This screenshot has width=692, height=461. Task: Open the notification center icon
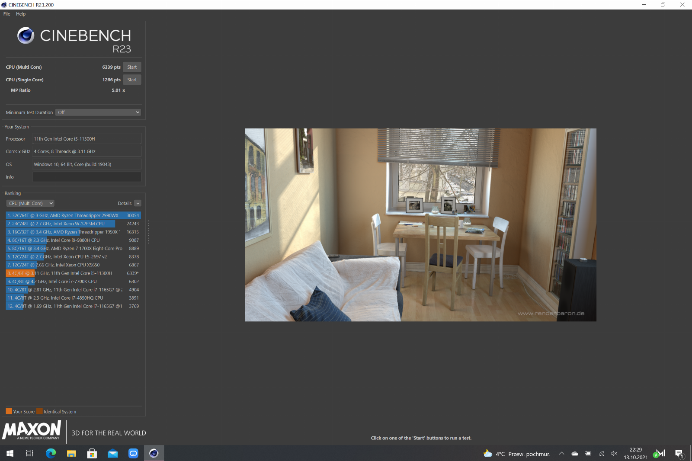click(679, 453)
